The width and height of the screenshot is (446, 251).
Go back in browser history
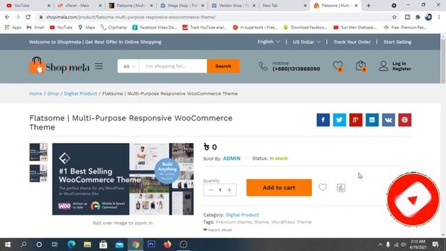7,17
